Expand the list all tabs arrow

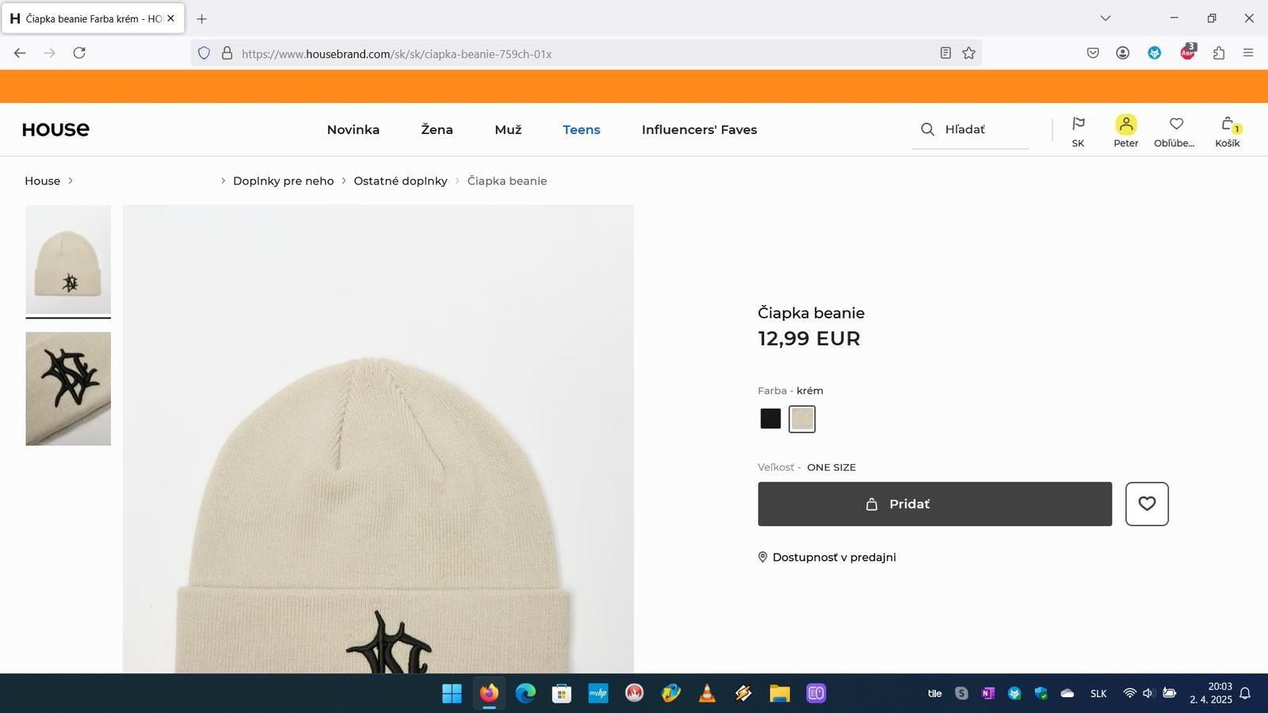click(1106, 18)
